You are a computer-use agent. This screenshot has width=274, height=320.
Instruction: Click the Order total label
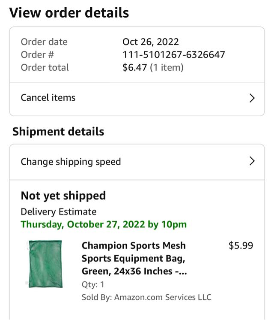(x=45, y=67)
